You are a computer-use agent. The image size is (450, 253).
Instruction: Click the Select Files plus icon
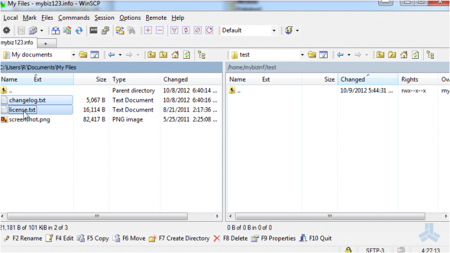[148, 30]
